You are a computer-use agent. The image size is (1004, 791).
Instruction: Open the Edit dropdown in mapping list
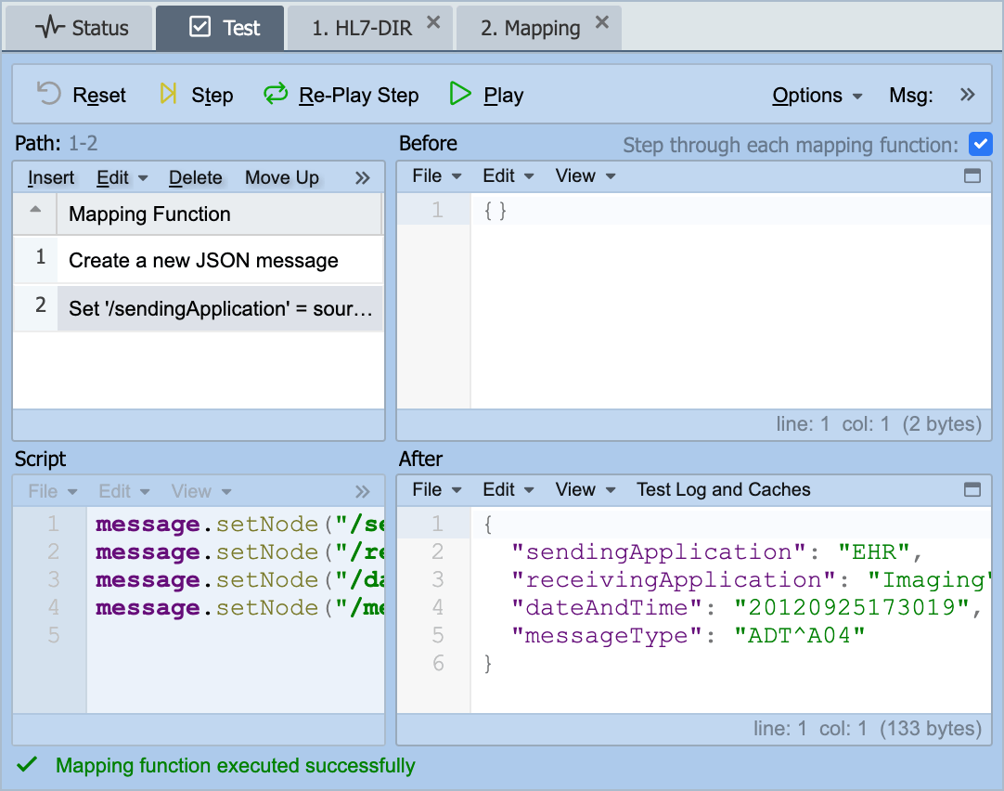tap(122, 177)
